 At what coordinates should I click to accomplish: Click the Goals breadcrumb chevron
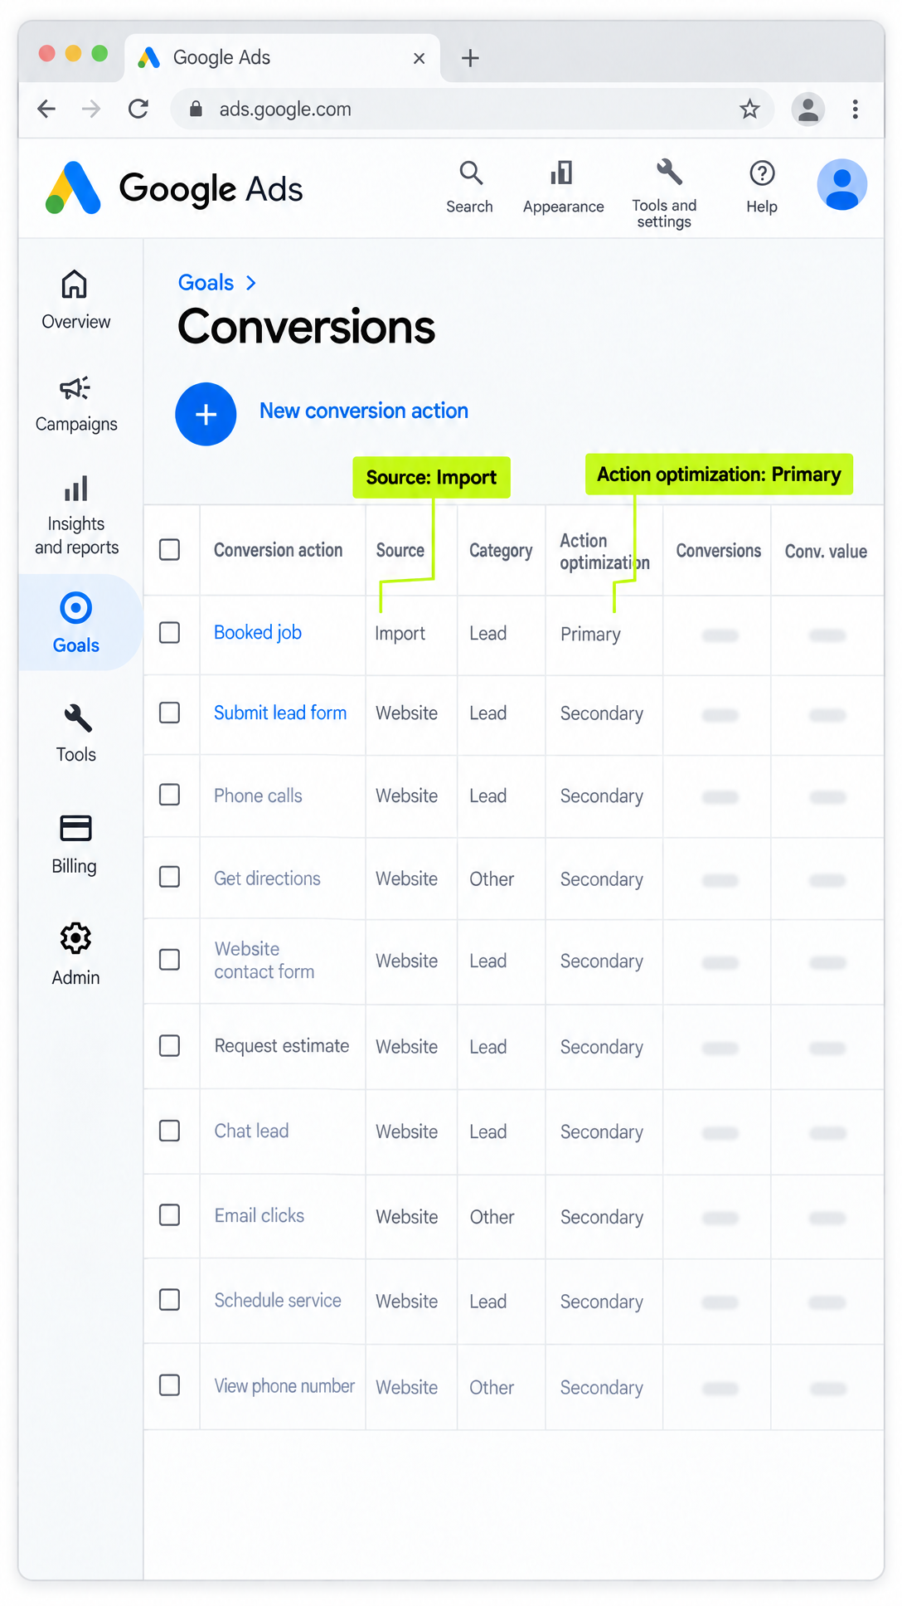(x=251, y=283)
